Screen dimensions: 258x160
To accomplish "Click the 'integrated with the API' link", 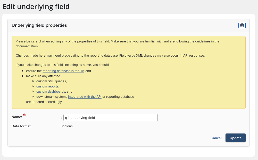I will point(85,97).
